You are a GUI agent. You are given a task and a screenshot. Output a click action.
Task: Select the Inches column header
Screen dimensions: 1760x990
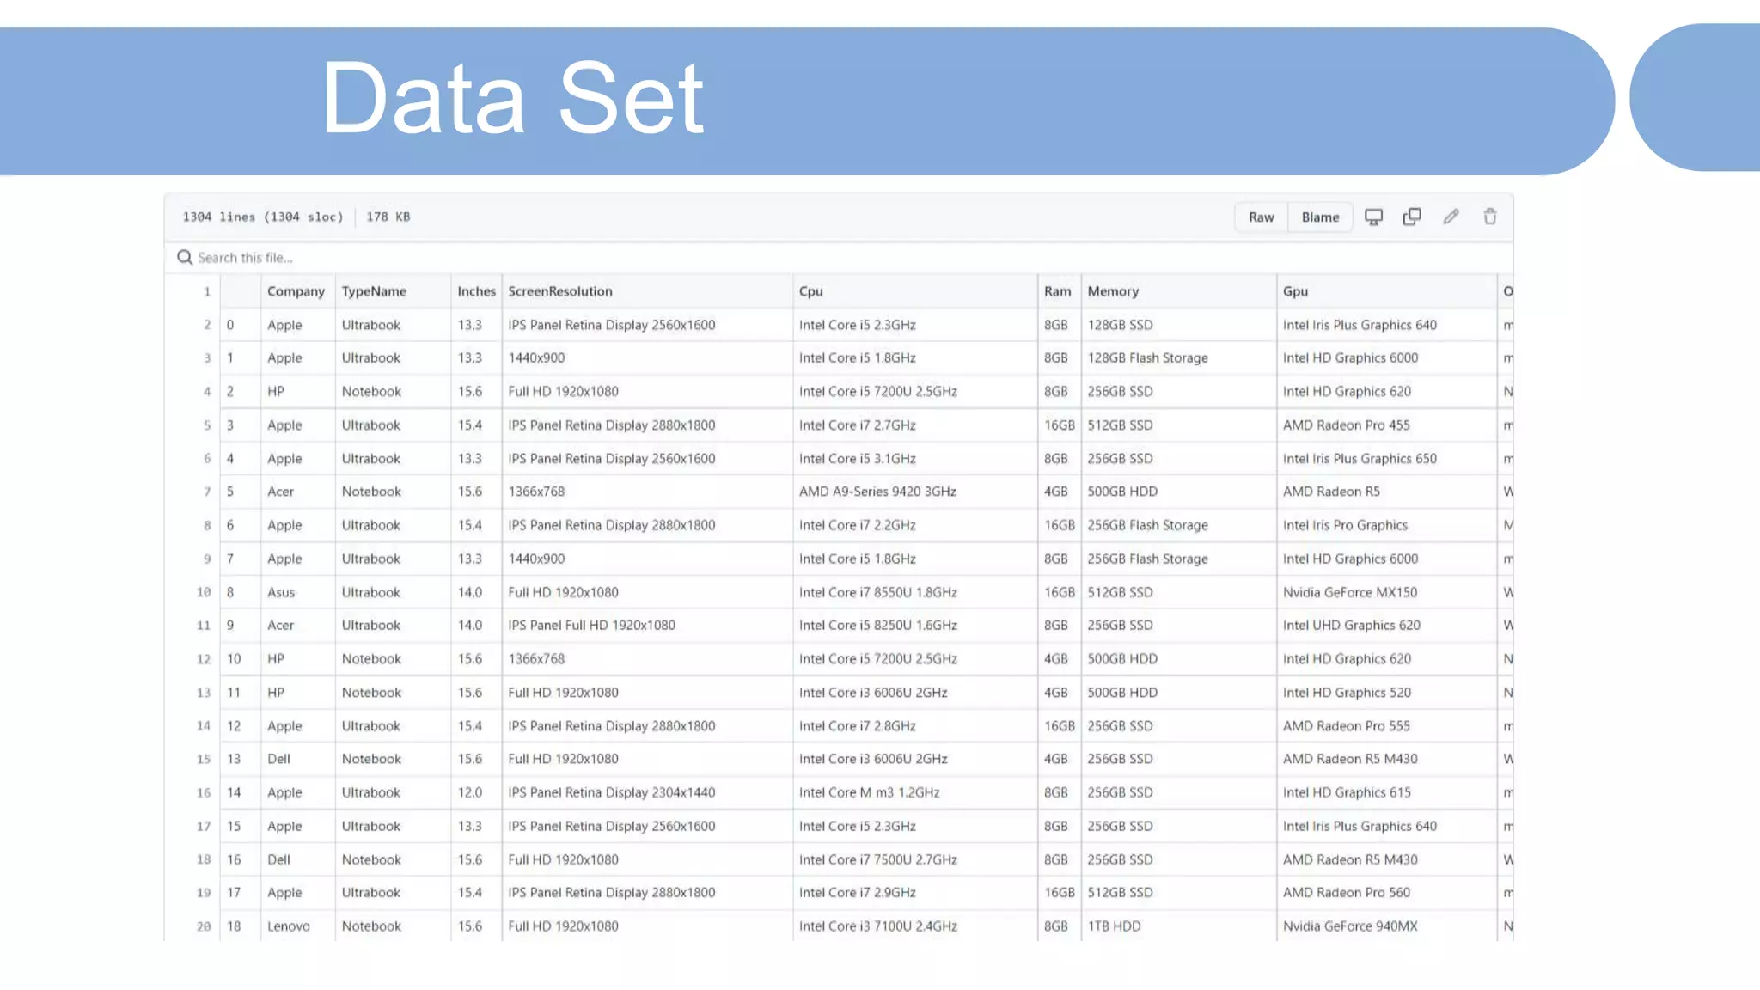click(x=477, y=291)
